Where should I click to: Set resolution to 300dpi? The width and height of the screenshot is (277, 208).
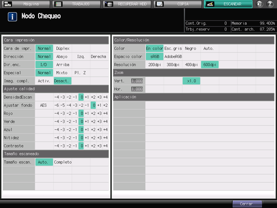[173, 65]
